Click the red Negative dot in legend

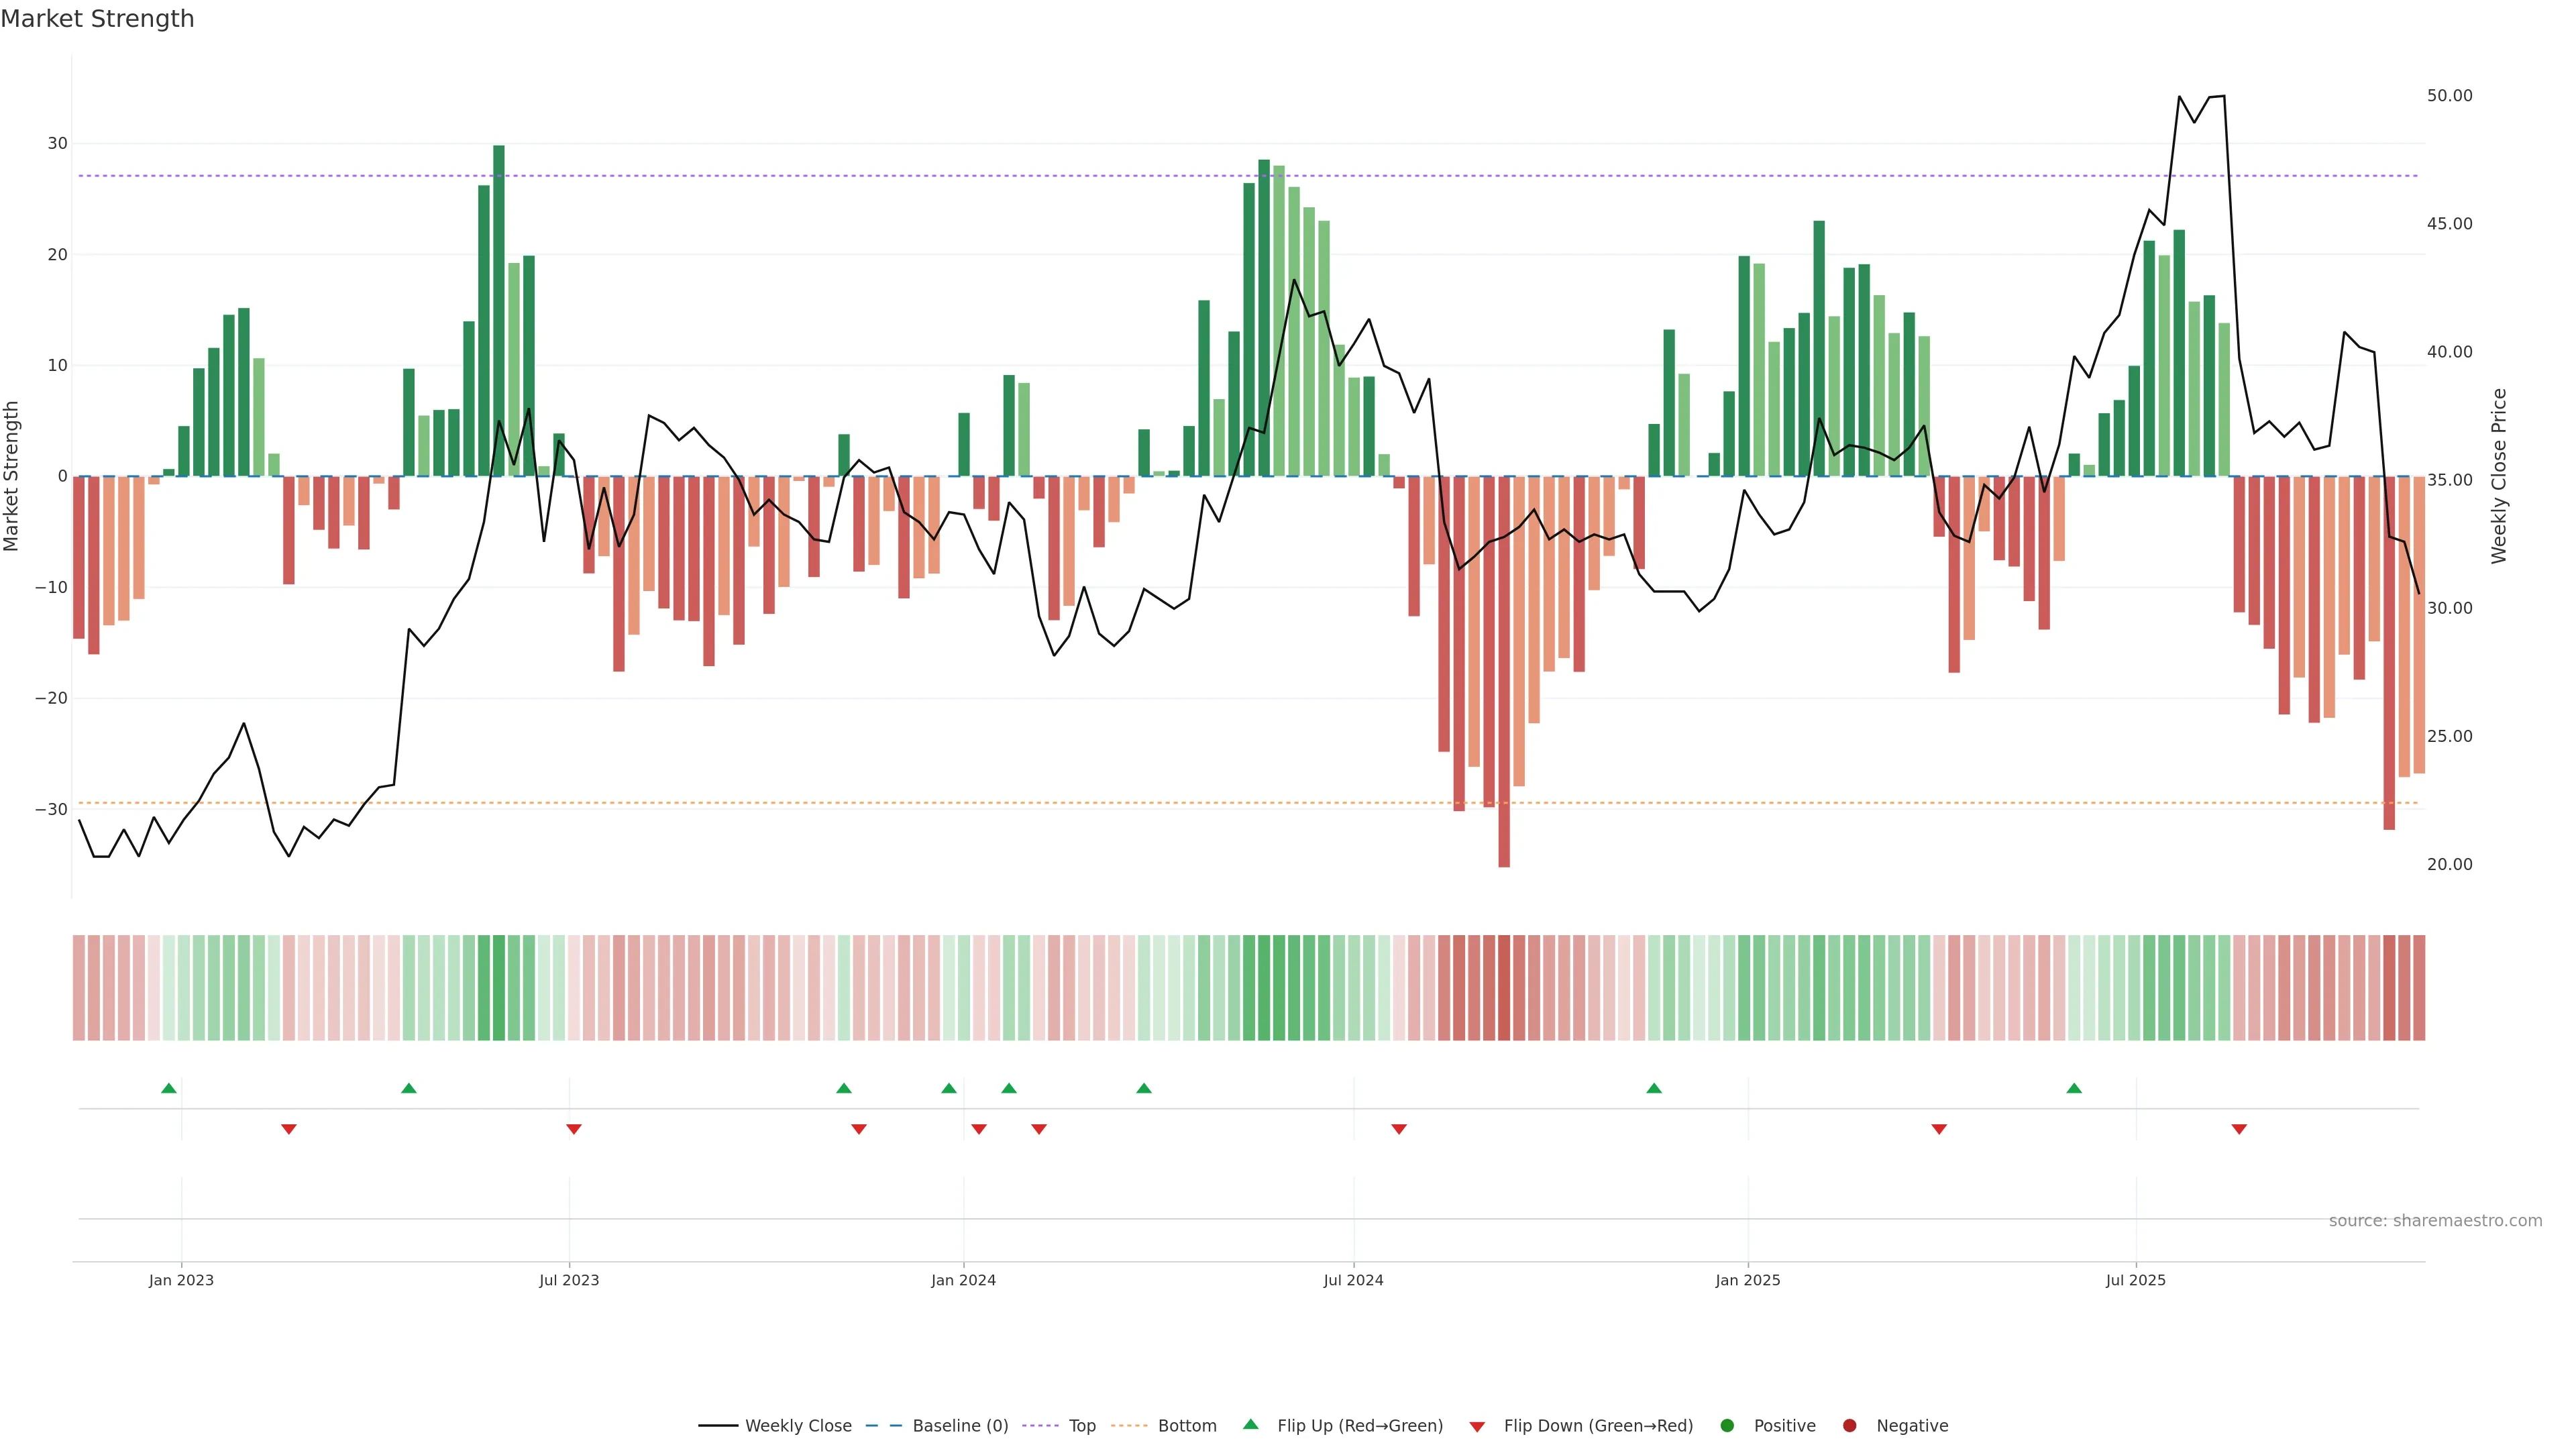1849,1426
